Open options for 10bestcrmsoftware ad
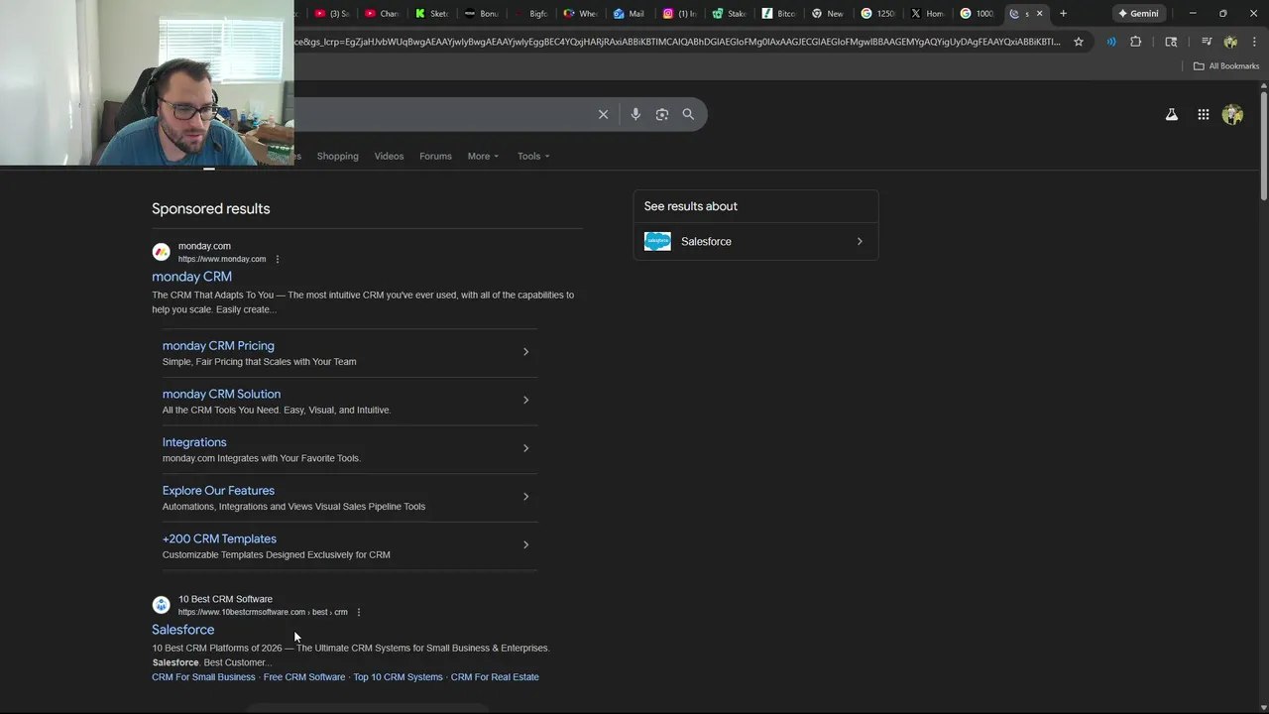 pos(359,613)
